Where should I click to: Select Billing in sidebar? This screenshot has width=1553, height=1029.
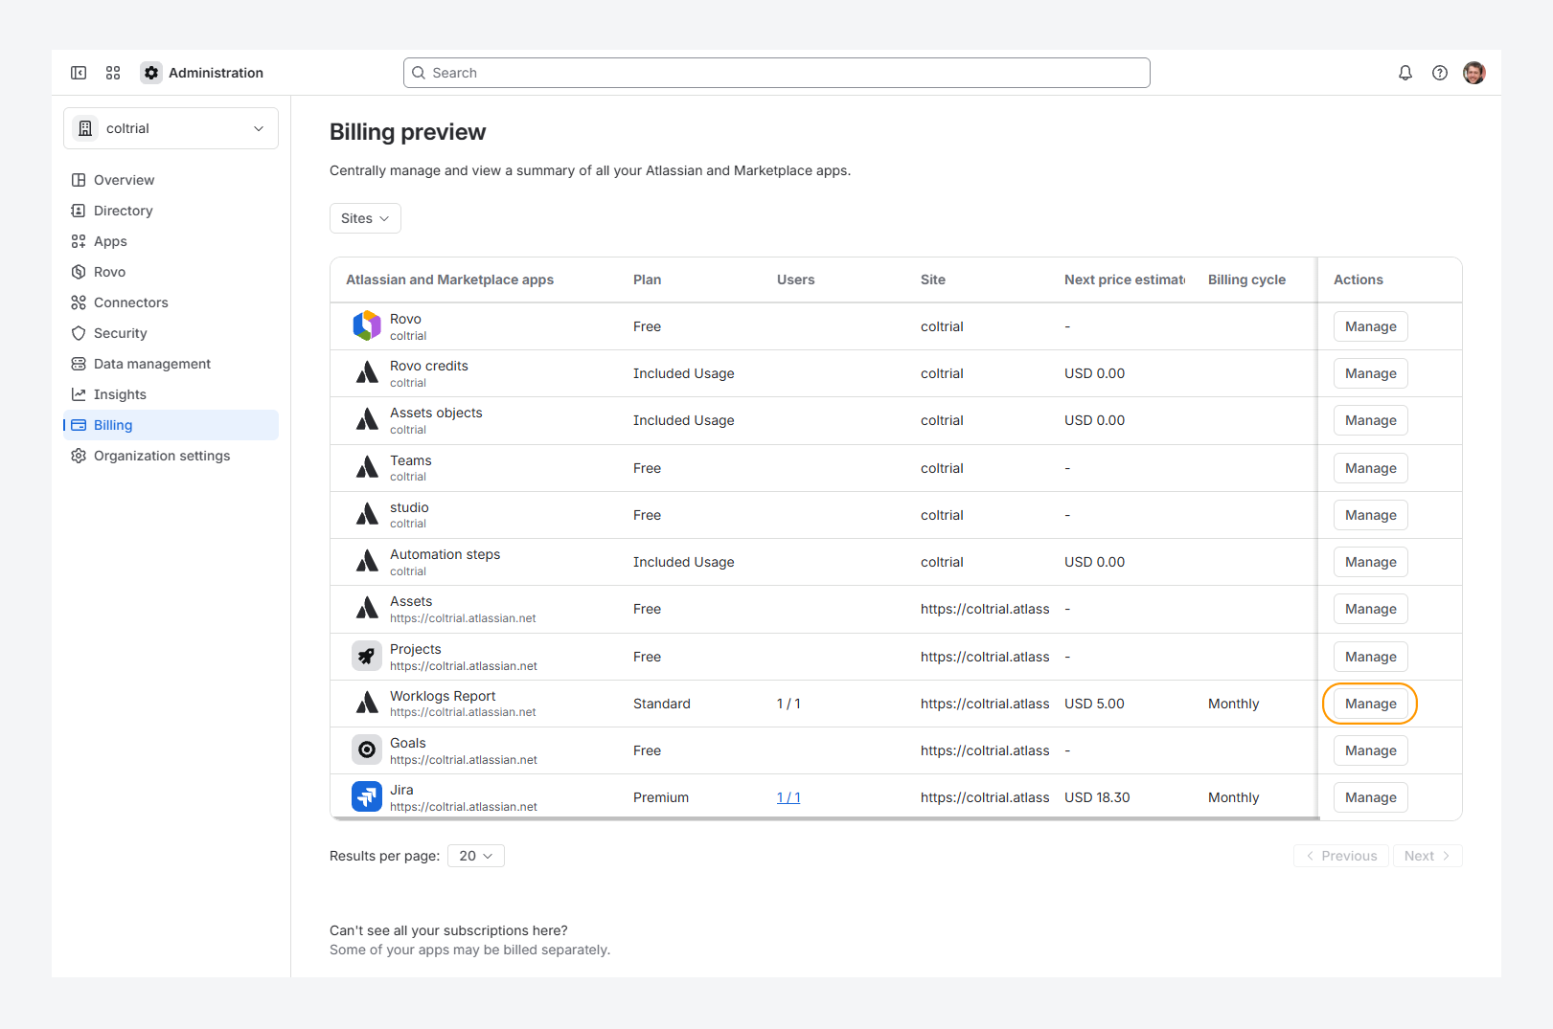point(171,425)
